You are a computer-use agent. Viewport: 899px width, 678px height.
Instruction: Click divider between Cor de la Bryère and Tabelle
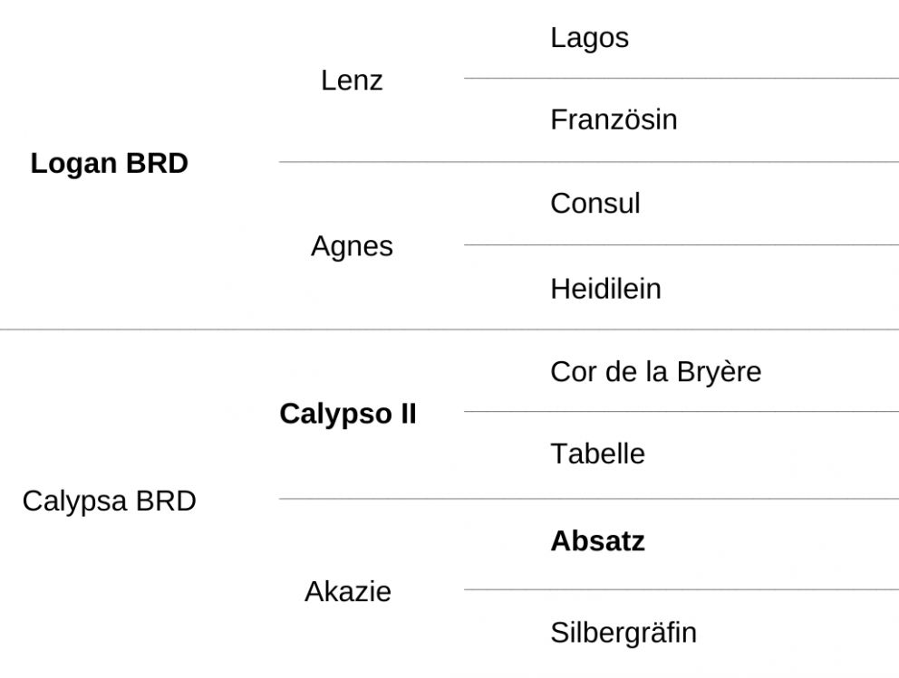(x=681, y=411)
